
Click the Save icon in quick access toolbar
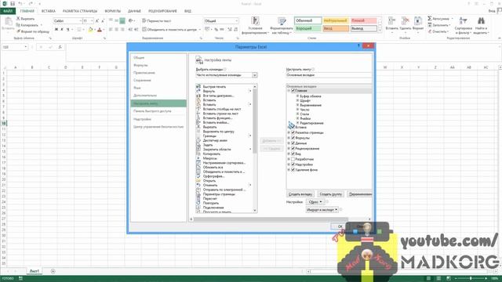[x=13, y=3]
